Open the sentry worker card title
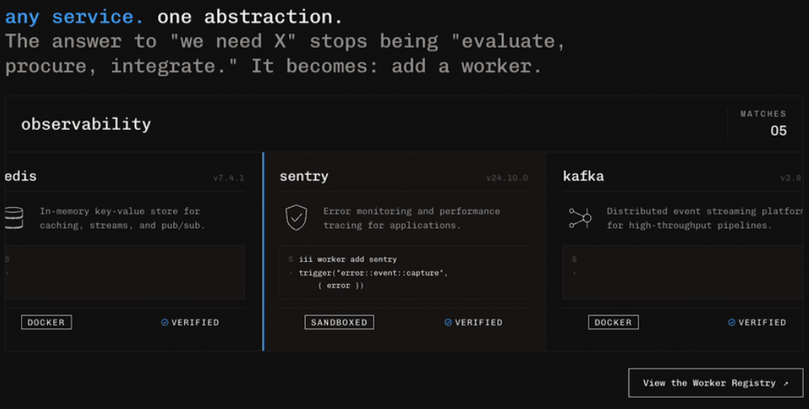Viewport: 809px width, 409px height. pyautogui.click(x=304, y=176)
